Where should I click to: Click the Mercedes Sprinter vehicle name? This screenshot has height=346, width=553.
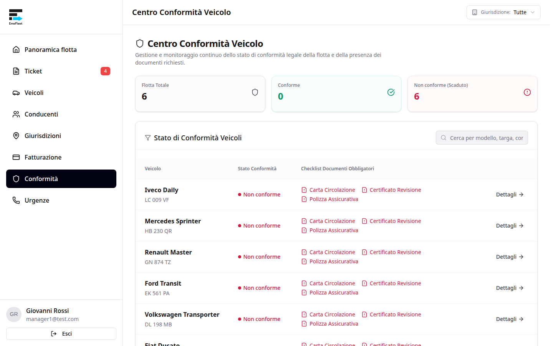[173, 221]
